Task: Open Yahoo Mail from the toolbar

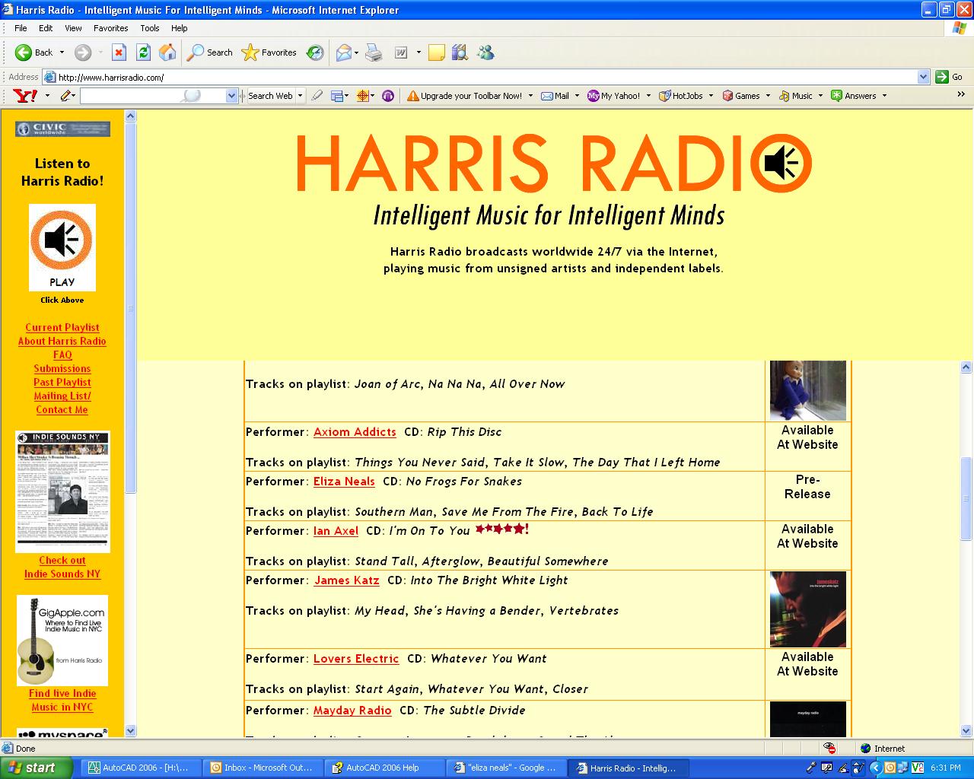Action: click(x=555, y=96)
